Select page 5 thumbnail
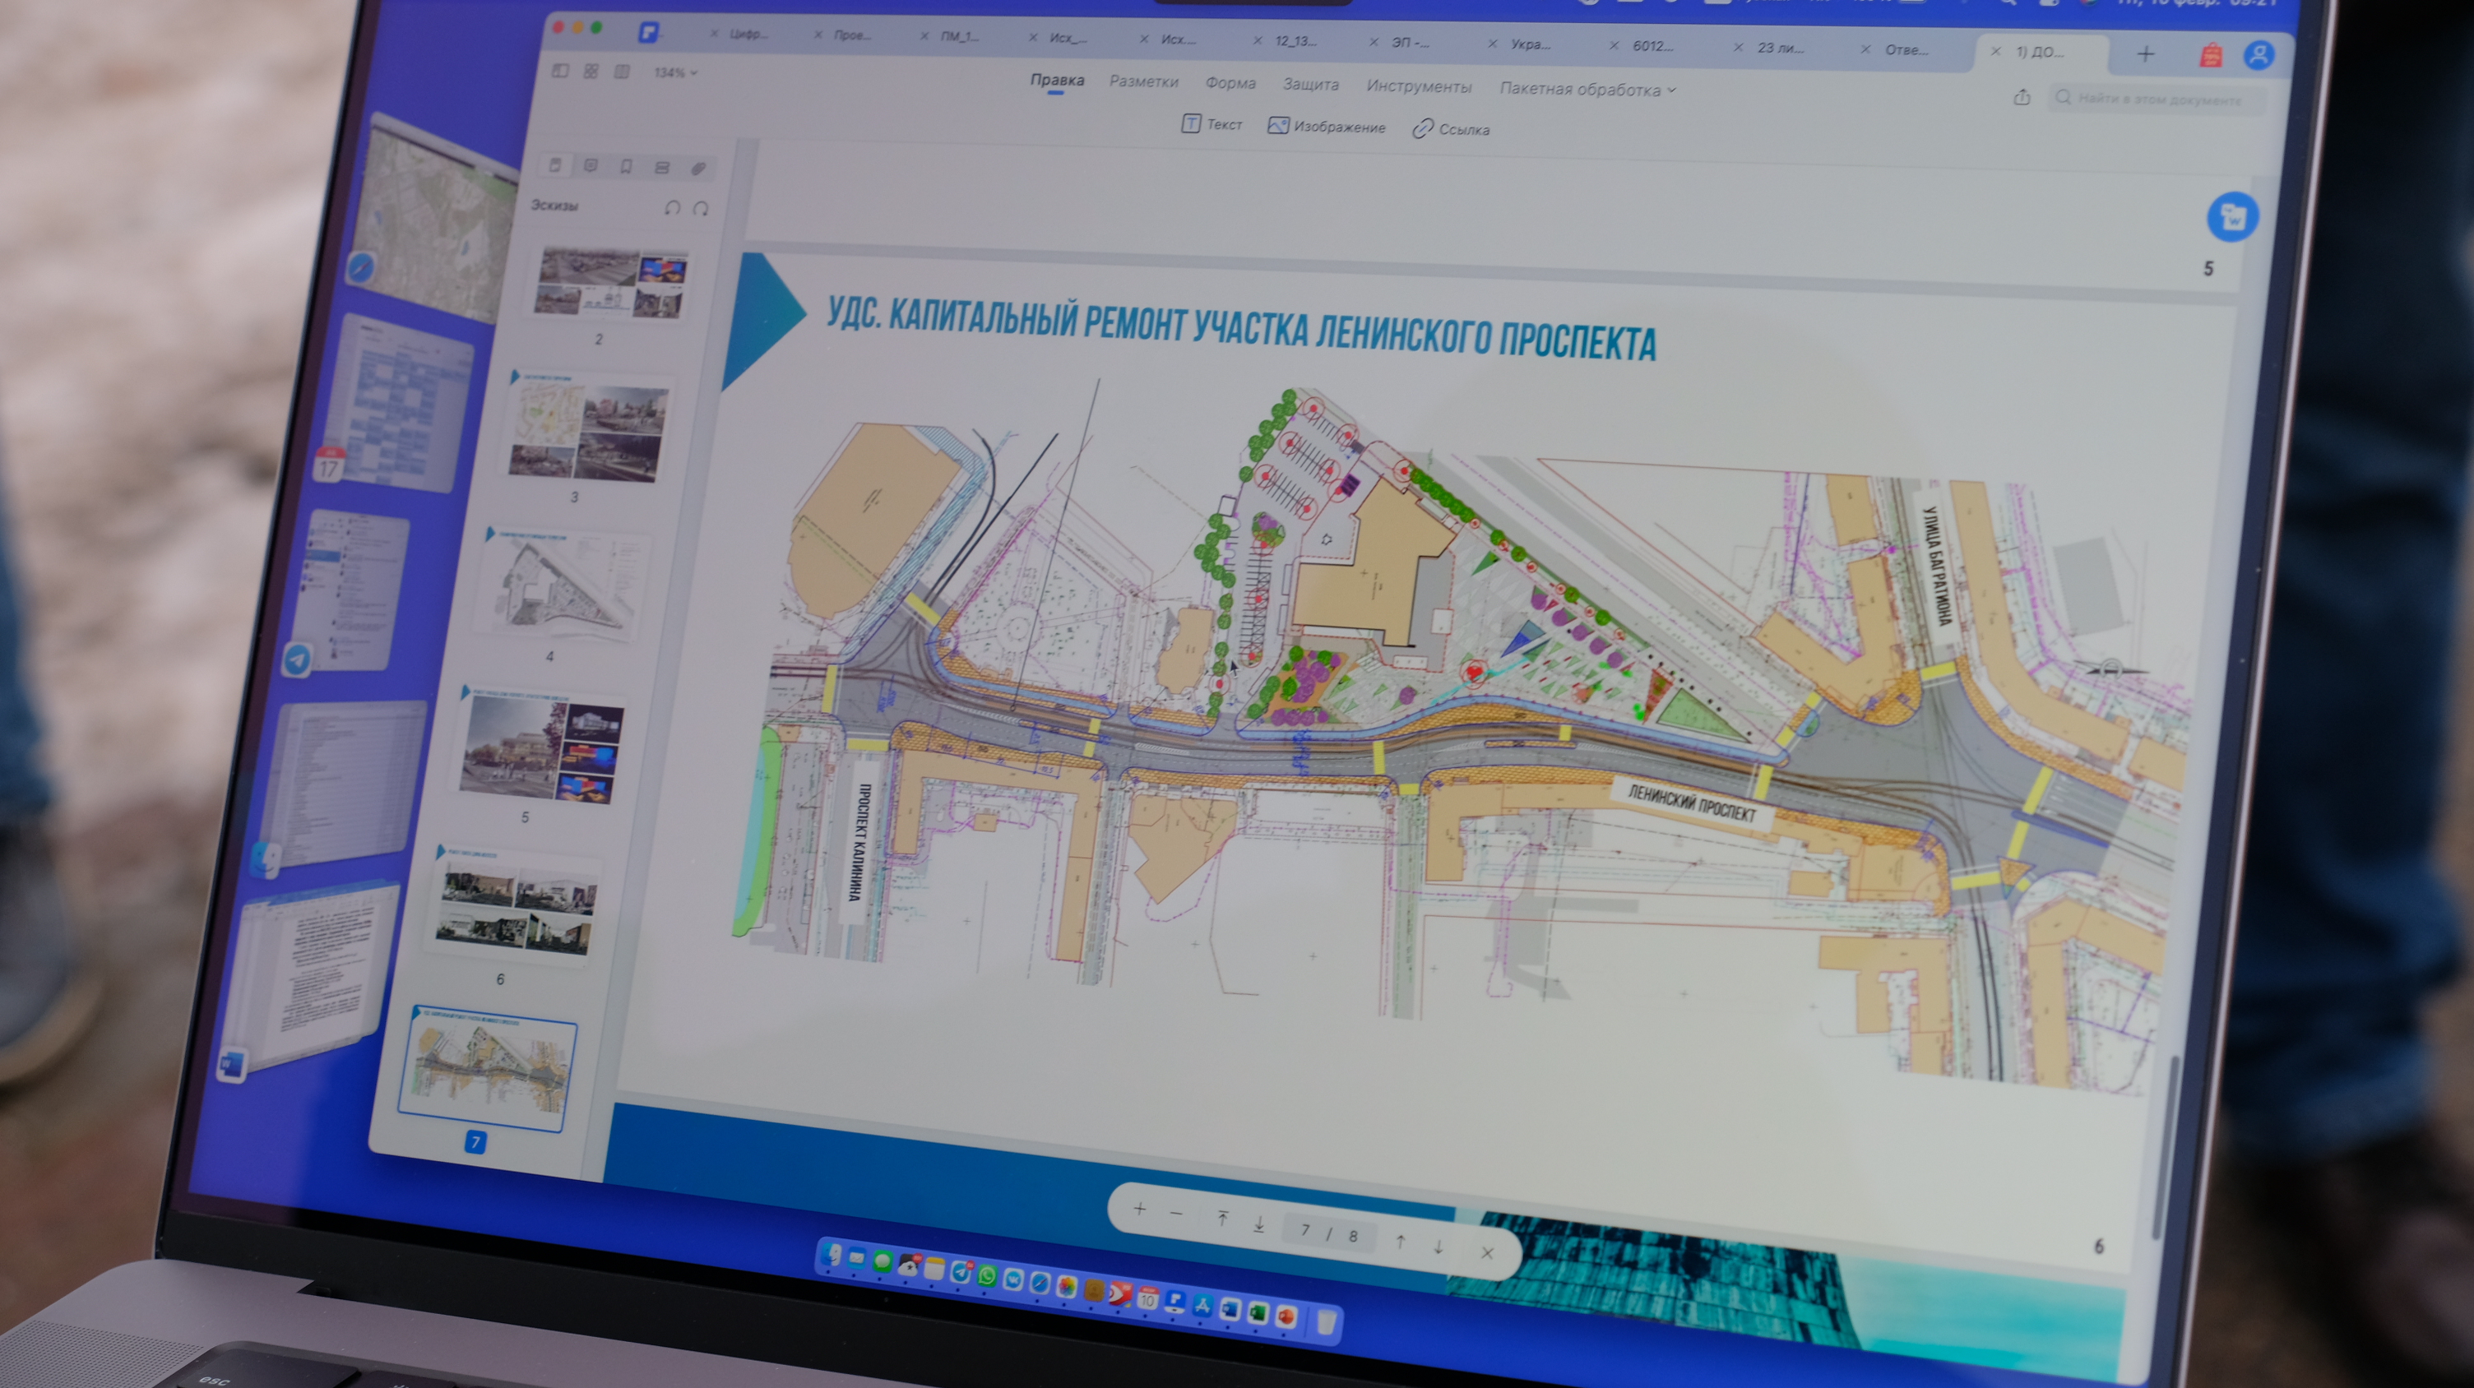The image size is (2474, 1388). [544, 749]
